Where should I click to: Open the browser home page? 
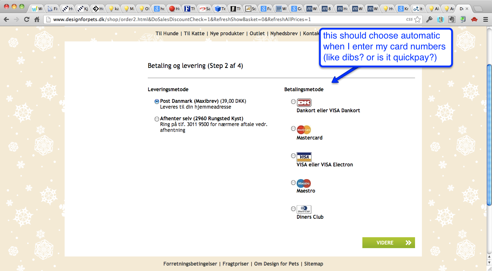click(37, 20)
